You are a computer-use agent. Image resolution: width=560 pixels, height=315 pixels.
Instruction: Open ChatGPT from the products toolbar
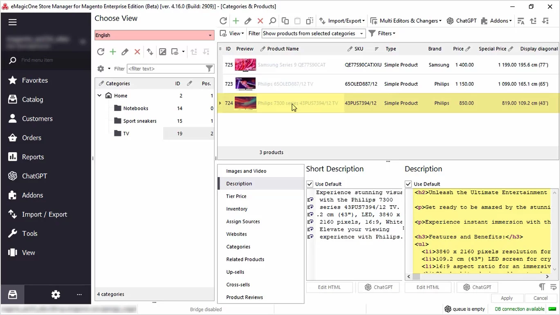(x=461, y=21)
